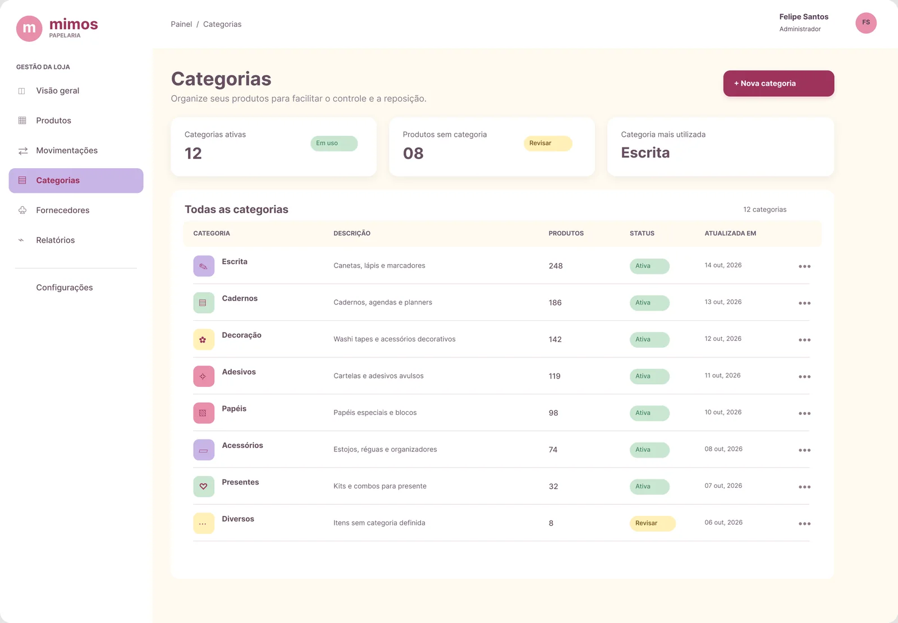Screen dimensions: 898x623
Task: Click the Escrita category pen icon
Action: 204,266
